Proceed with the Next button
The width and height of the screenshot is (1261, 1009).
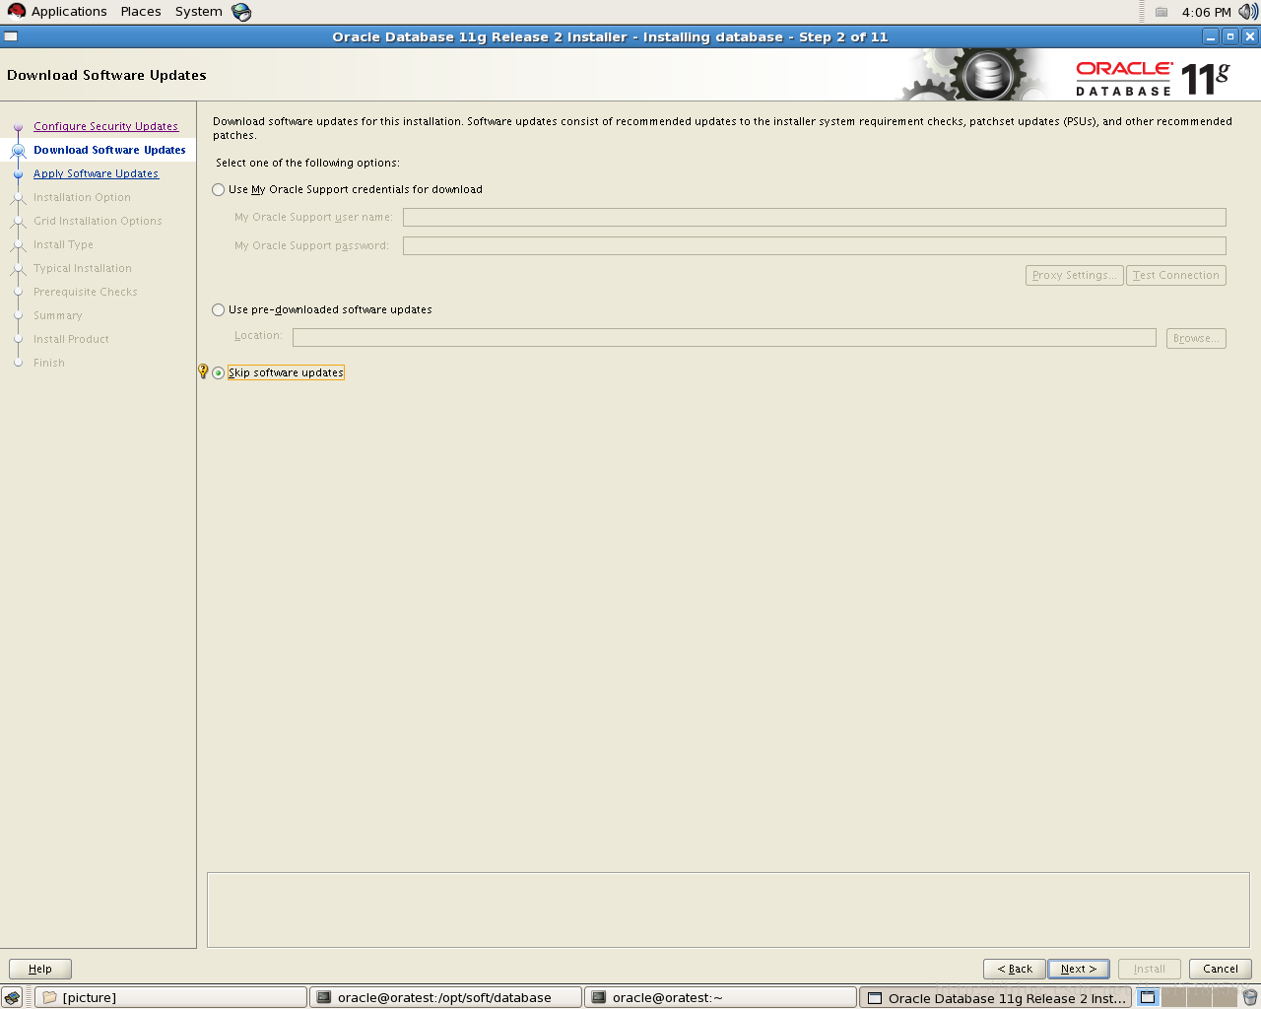[1079, 969]
